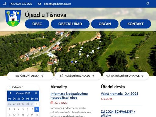
Task: Open AKTUÁLNÍ INFORMACE quick link button
Action: pos(126,76)
